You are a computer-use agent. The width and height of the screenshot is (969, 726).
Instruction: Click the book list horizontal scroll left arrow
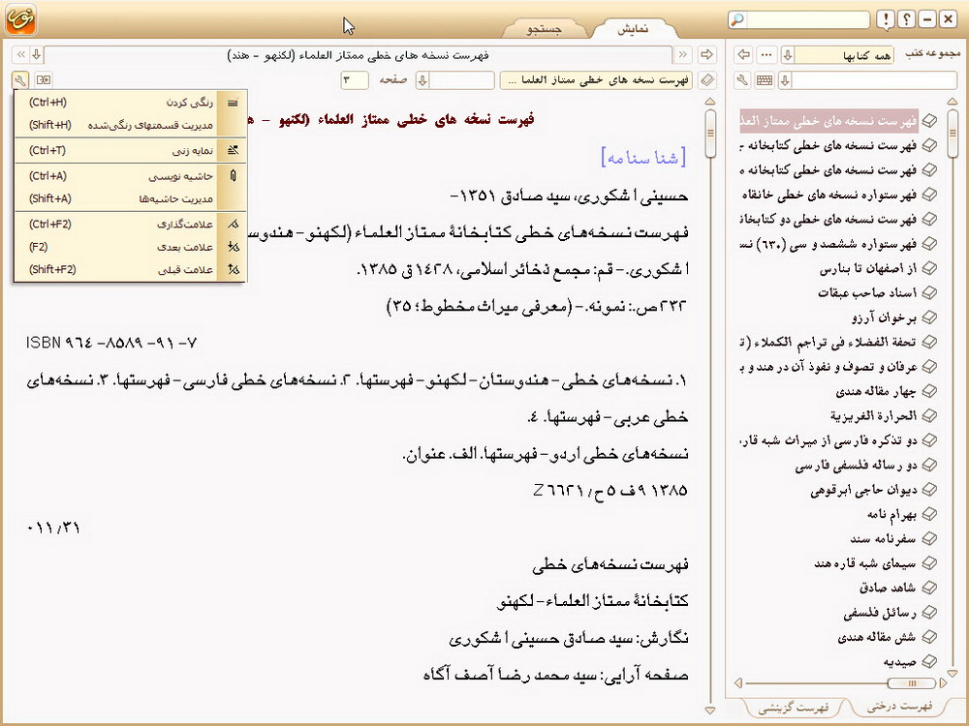tap(737, 682)
